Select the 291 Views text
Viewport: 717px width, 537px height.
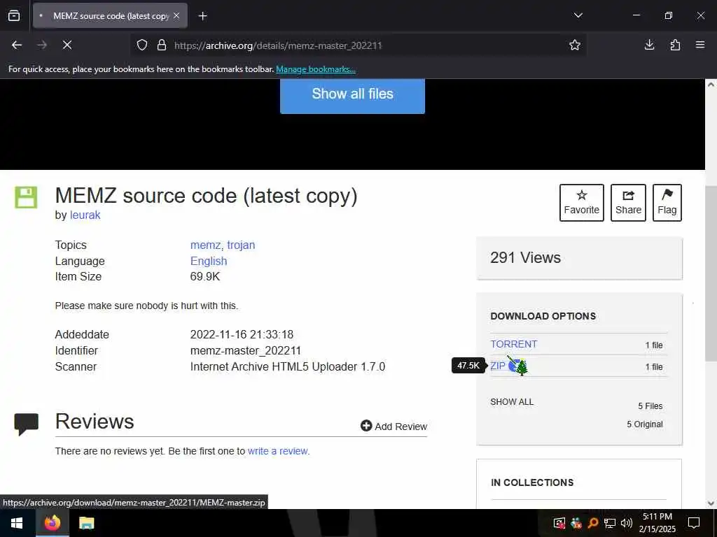click(525, 257)
